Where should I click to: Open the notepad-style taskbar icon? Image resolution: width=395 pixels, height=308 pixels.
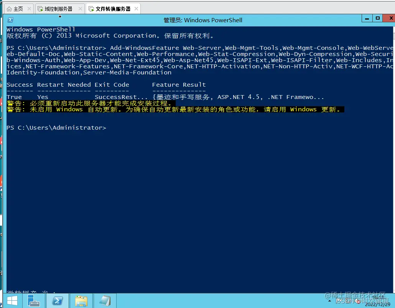105,301
